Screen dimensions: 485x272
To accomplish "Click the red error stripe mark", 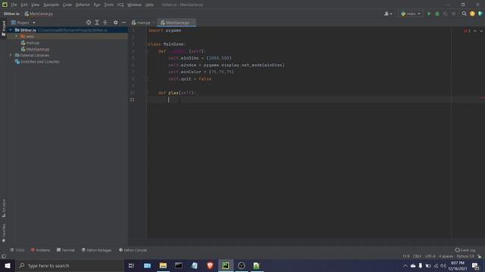I will [x=483, y=98].
